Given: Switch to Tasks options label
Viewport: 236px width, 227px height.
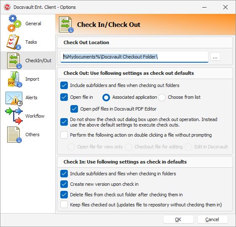Looking at the screenshot, I should point(31,42).
